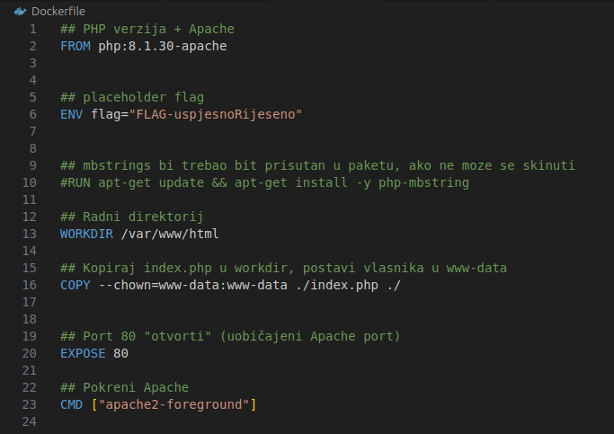Click line number 10 in the gutter
Viewport: 614px width, 434px height.
pyautogui.click(x=32, y=182)
